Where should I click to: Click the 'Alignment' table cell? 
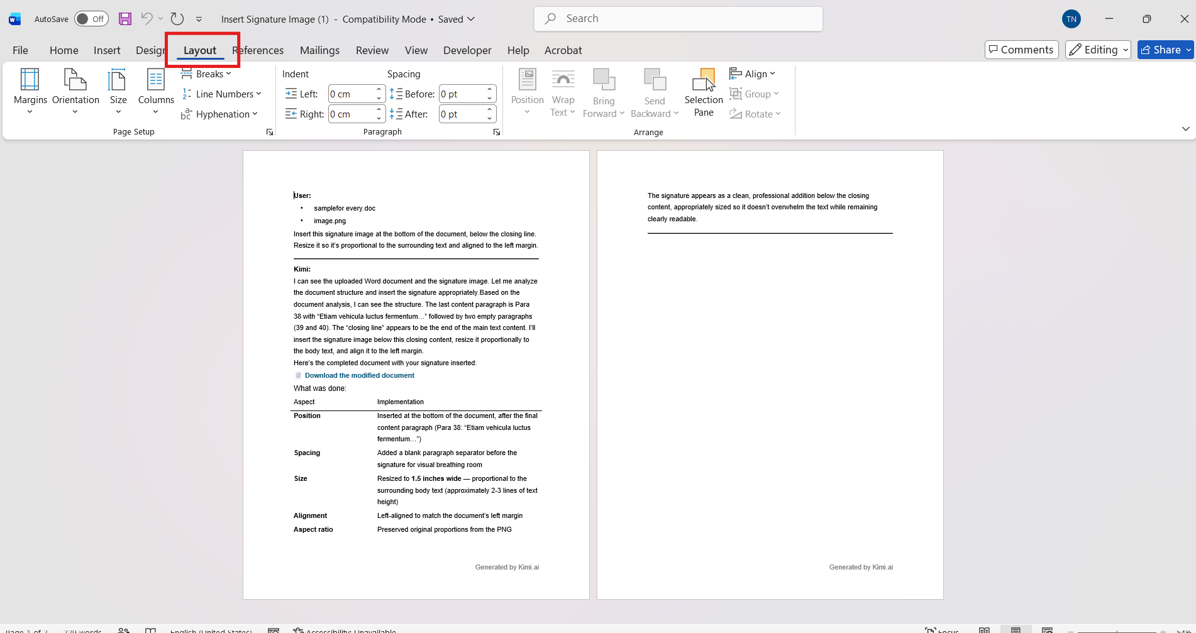[x=310, y=515]
